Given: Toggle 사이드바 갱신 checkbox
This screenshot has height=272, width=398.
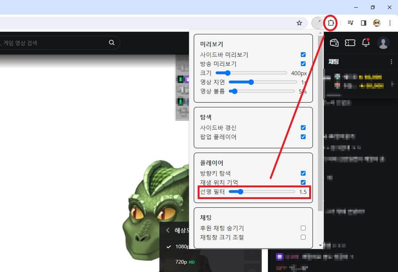Looking at the screenshot, I should tap(303, 128).
